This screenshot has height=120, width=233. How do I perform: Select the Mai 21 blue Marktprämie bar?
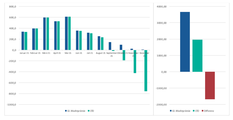[x=66, y=33]
